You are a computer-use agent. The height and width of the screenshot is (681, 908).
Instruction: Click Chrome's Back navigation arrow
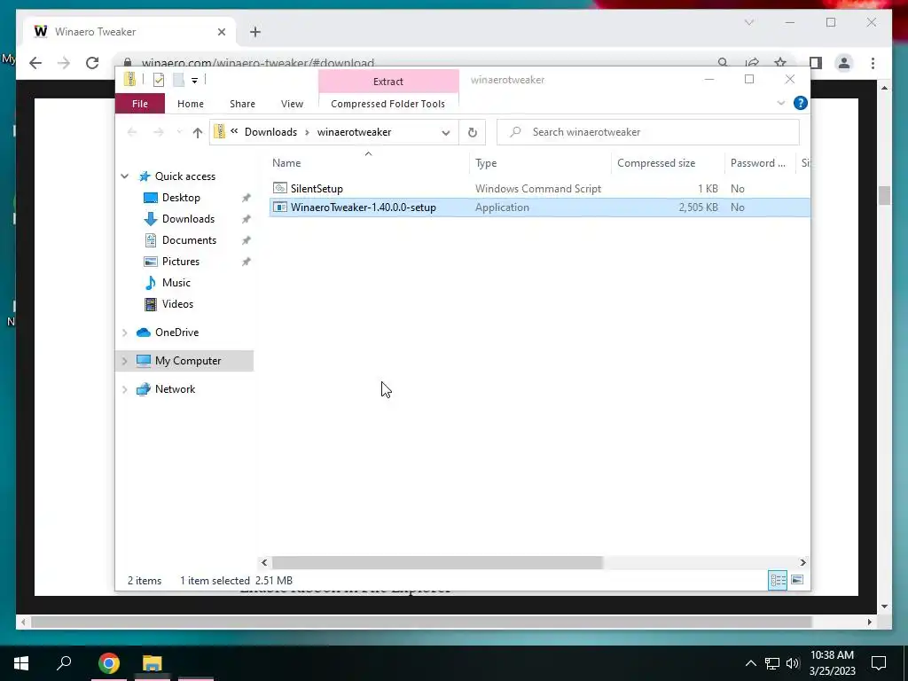coord(35,63)
